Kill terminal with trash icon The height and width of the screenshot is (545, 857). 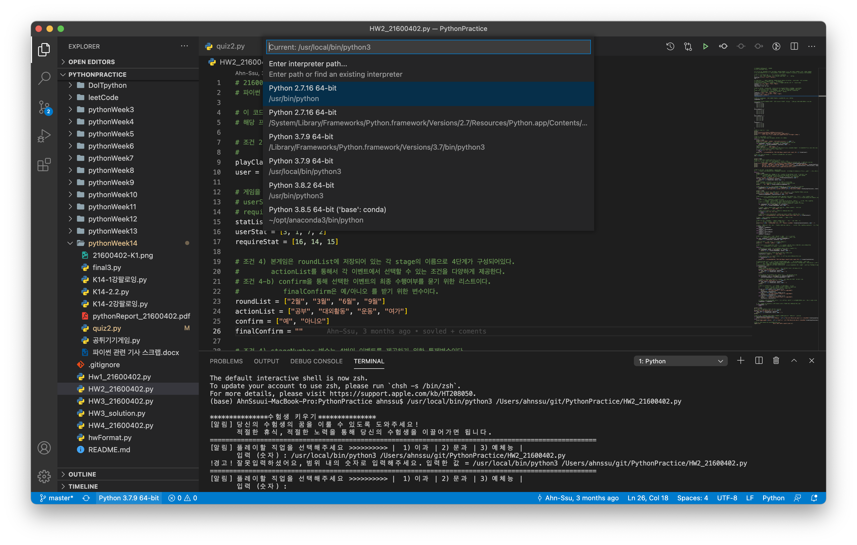tap(776, 361)
